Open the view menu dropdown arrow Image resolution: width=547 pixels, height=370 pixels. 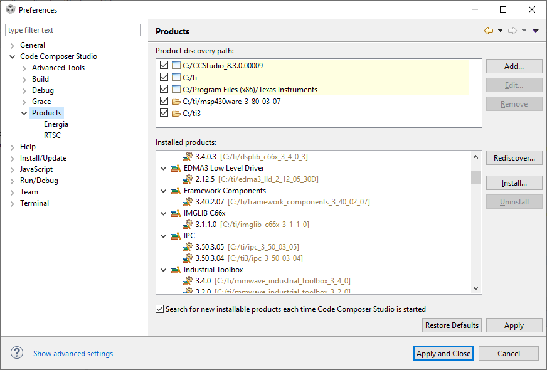[x=536, y=31]
